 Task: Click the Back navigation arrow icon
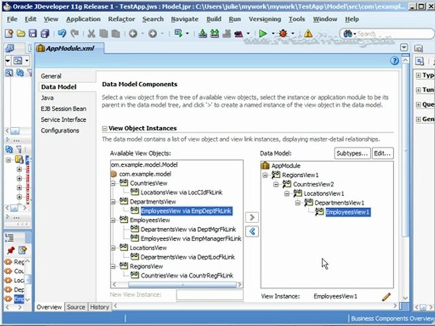coord(133,34)
